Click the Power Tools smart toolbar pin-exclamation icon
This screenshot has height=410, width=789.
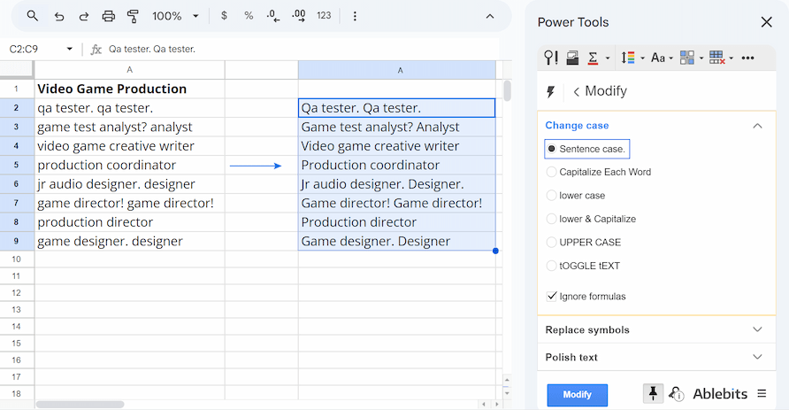[x=551, y=58]
